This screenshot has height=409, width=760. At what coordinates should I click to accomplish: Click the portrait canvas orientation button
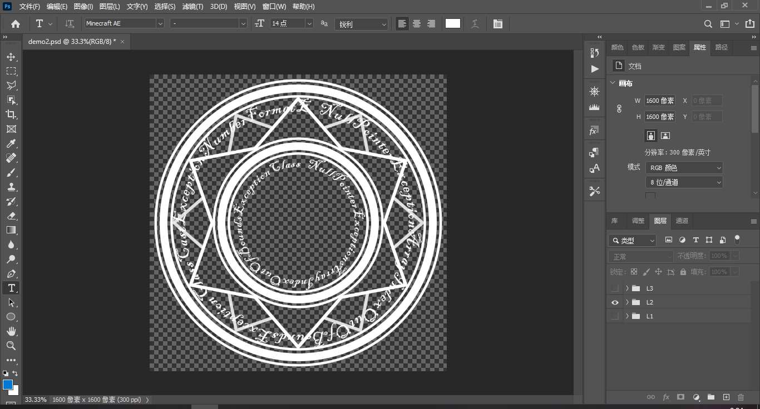[x=650, y=136]
